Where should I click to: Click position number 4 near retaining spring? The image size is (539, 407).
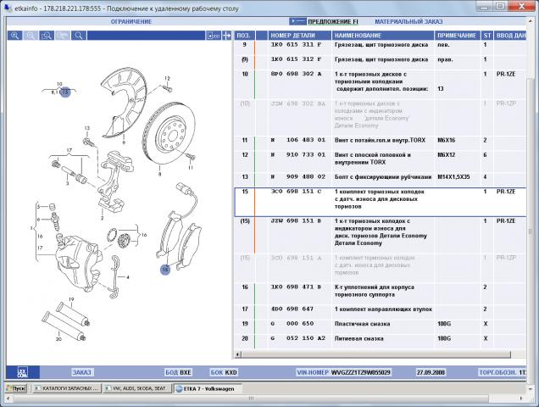click(127, 277)
